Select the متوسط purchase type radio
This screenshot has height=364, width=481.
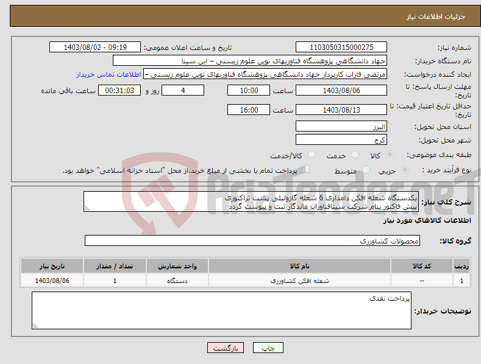tap(366, 169)
